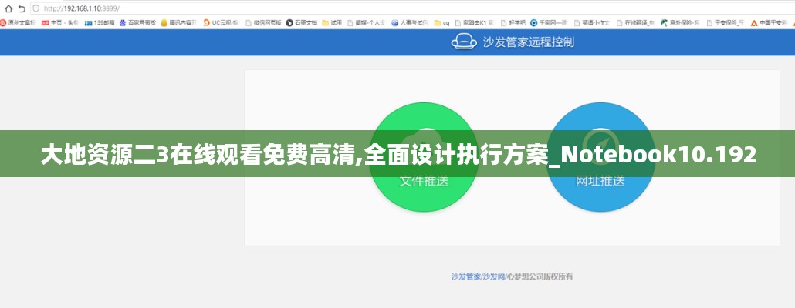The width and height of the screenshot is (795, 308).
Task: Open the 沙发管家 footer link
Action: (465, 276)
